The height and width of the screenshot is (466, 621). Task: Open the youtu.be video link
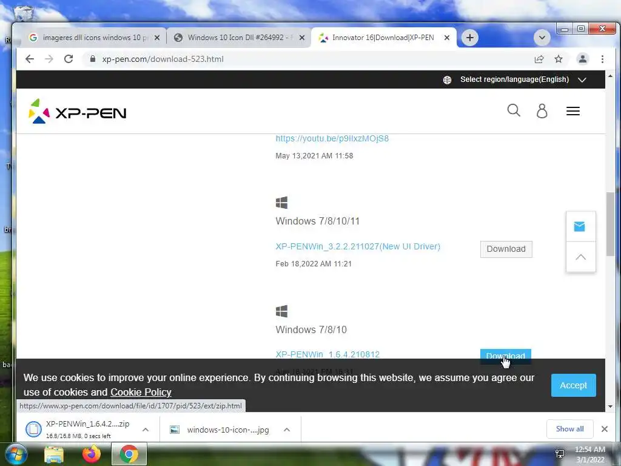point(332,139)
